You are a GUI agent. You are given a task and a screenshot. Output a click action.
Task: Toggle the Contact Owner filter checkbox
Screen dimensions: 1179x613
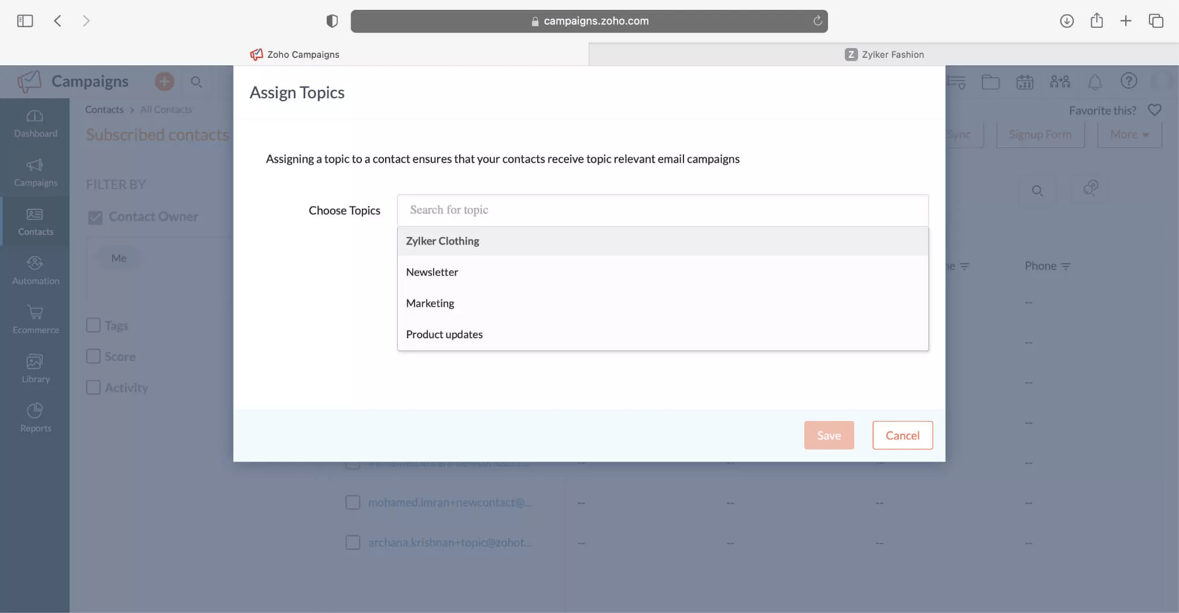point(95,217)
